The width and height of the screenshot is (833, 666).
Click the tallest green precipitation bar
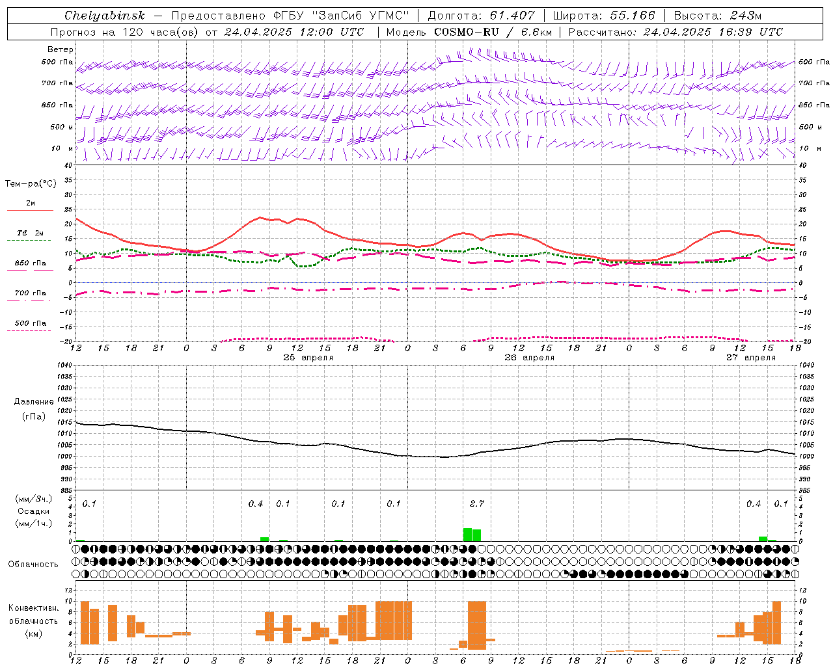[467, 535]
